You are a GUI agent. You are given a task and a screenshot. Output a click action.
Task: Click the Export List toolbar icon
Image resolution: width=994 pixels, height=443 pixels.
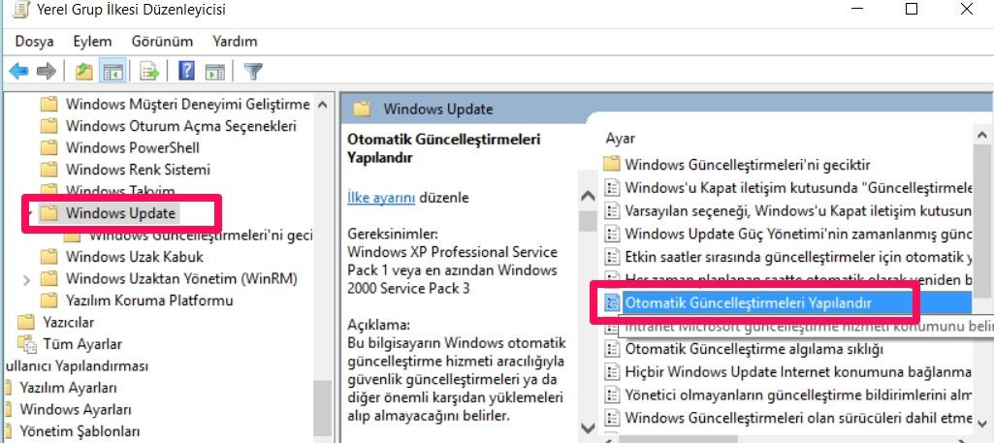(x=148, y=71)
